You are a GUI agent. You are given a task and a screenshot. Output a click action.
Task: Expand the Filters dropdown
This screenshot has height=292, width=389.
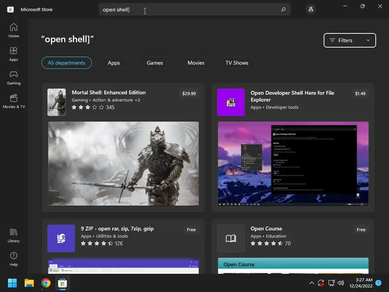click(349, 40)
